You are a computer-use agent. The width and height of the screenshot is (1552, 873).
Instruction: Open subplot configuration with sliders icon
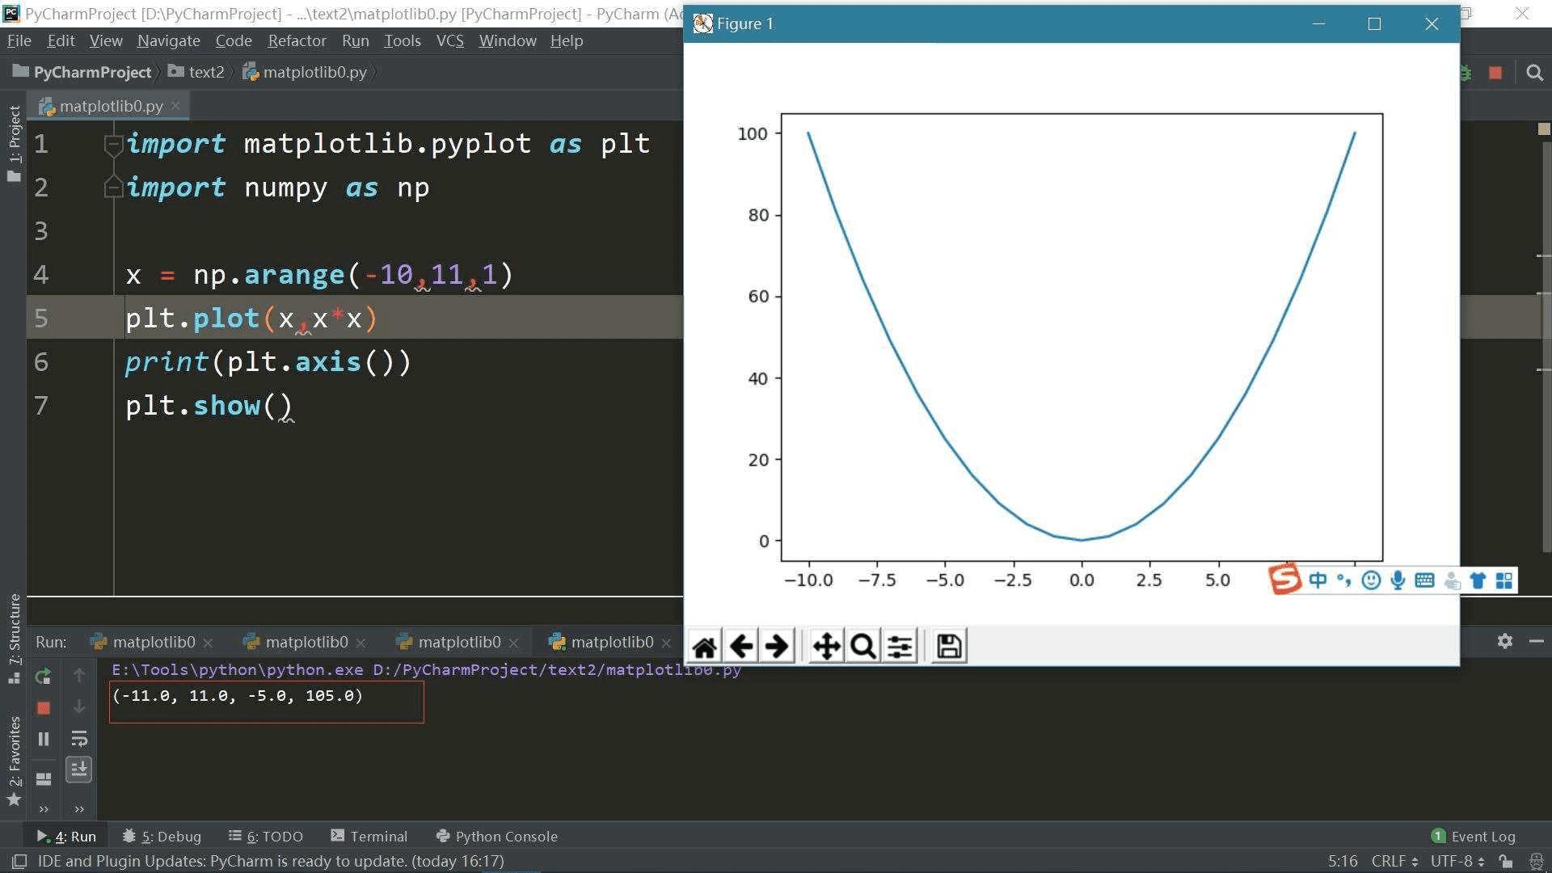[x=899, y=645]
